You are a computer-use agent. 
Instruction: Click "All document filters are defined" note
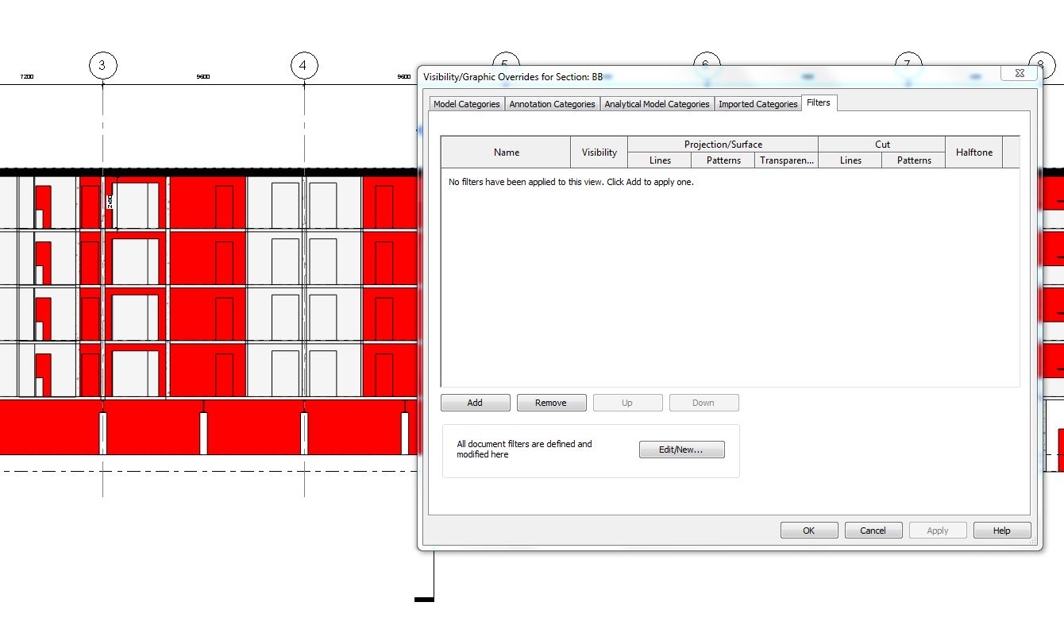(524, 450)
